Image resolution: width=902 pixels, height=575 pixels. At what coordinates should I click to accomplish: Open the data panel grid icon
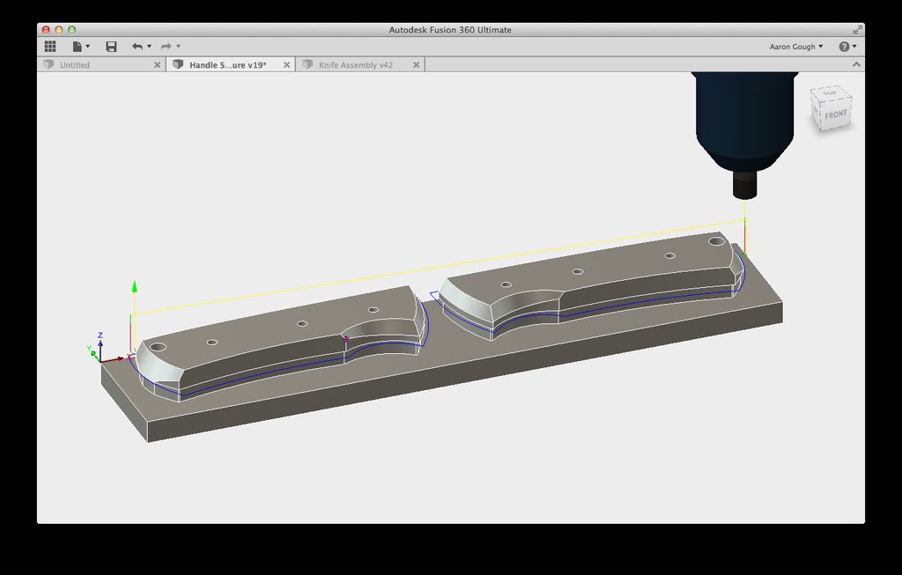[x=50, y=47]
